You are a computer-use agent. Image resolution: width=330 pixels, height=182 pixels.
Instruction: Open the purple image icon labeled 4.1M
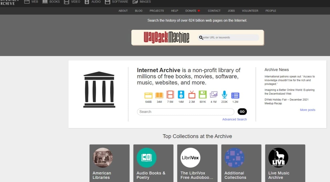[214, 95]
